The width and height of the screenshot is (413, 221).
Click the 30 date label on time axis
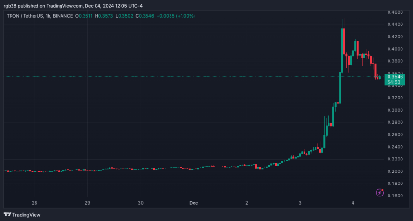(x=141, y=203)
